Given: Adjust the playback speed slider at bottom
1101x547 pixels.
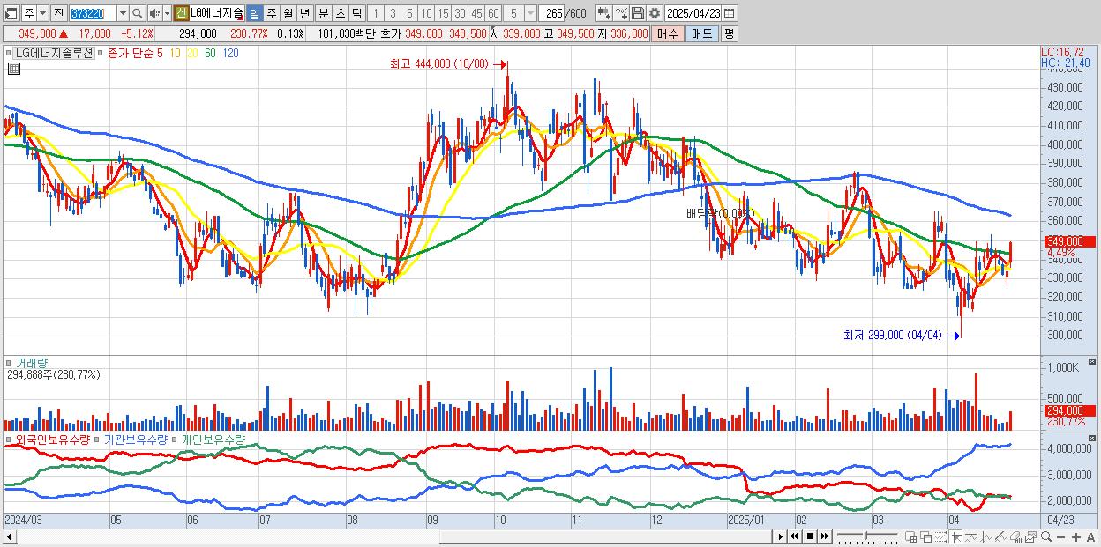Looking at the screenshot, I should (865, 535).
